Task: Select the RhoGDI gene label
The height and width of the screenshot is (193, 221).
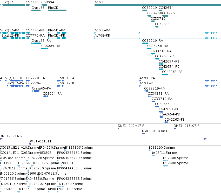Action: 53,8
